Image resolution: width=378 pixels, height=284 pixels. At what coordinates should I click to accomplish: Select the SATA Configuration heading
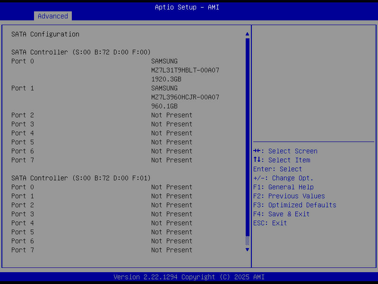point(45,34)
